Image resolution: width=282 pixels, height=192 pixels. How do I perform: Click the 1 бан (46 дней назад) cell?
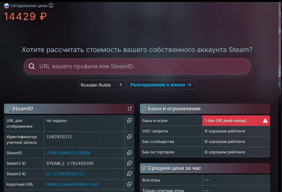[x=236, y=121]
